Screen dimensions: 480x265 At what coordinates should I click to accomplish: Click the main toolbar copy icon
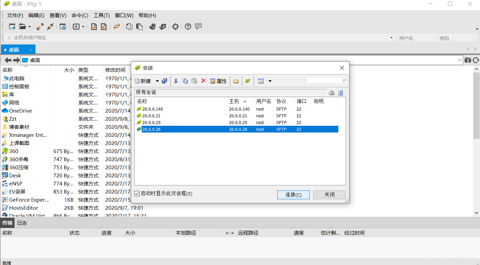click(129, 27)
